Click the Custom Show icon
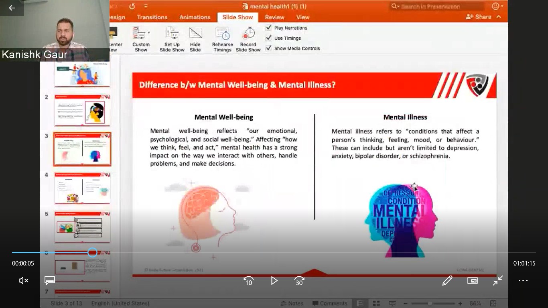 point(139,33)
